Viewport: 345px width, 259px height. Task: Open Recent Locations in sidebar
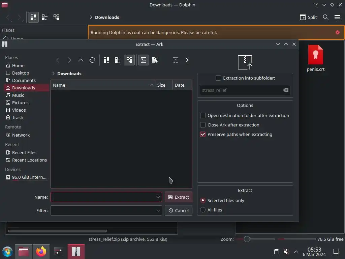click(x=26, y=160)
